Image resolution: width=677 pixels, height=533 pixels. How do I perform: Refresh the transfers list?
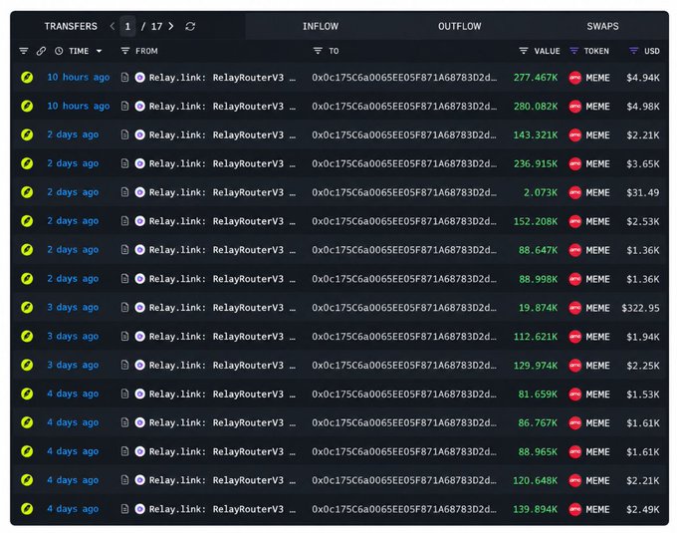click(190, 26)
